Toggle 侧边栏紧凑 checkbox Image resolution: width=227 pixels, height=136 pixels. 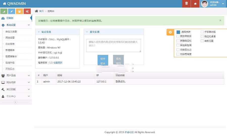(x=202, y=36)
